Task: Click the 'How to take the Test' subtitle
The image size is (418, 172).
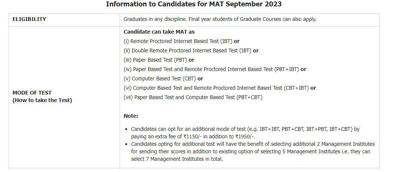Action: pos(42,100)
